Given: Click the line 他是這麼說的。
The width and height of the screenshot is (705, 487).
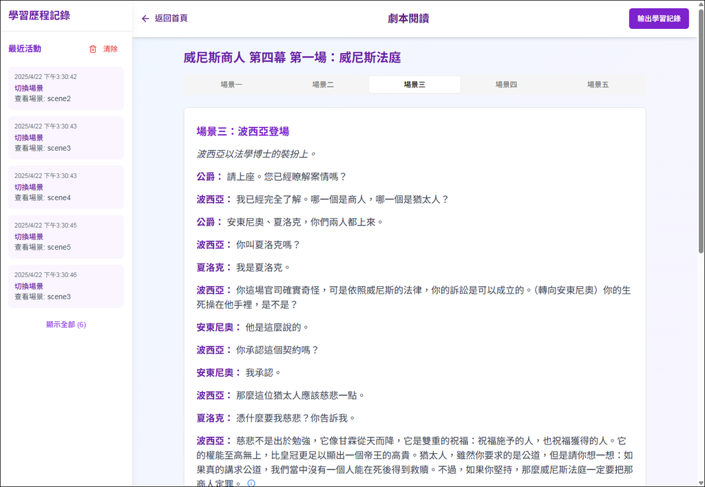Looking at the screenshot, I should point(277,327).
